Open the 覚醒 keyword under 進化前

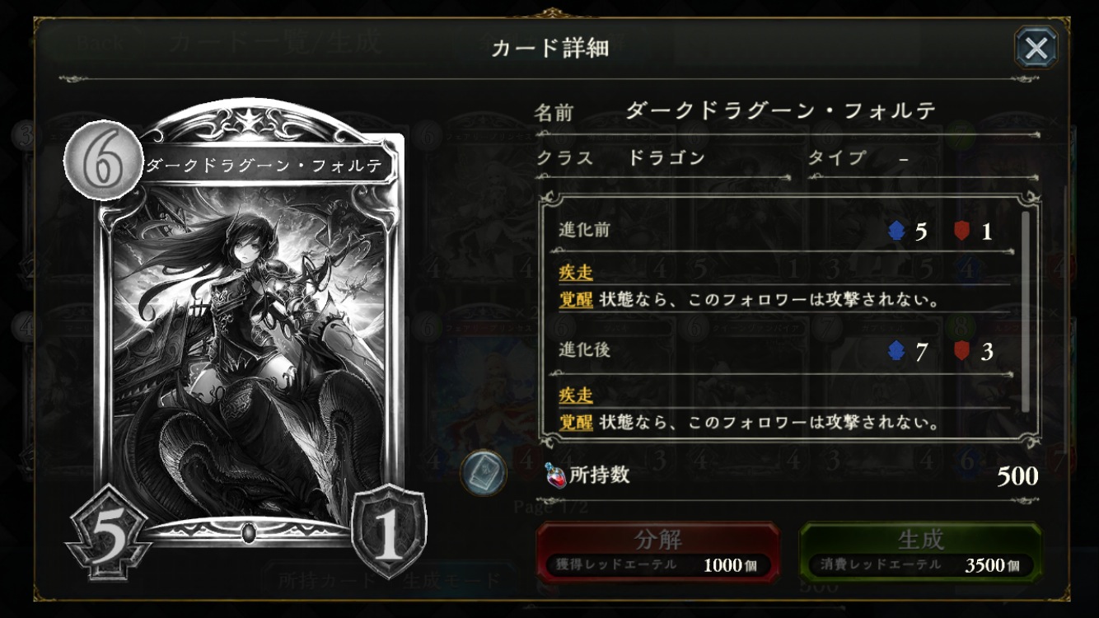pyautogui.click(x=576, y=299)
